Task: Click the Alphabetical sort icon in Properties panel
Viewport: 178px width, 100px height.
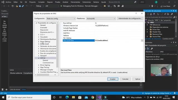Action: [148, 49]
